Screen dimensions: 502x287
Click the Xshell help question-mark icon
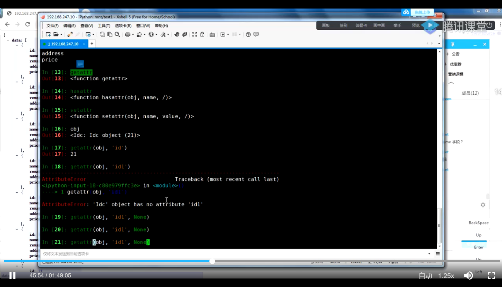coord(248,34)
